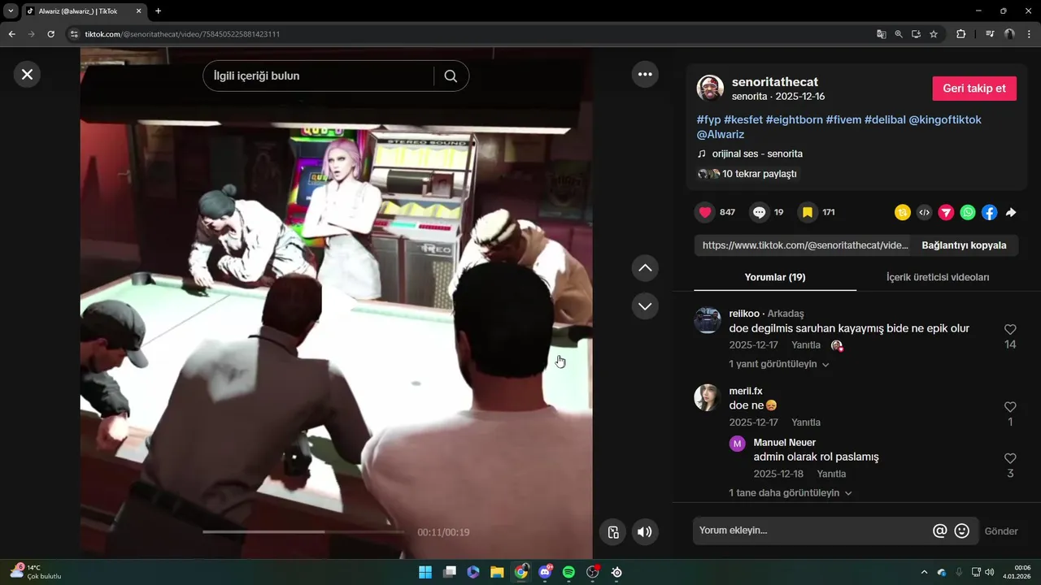Open merii.fx commenter profile name
1041x585 pixels.
pos(746,391)
